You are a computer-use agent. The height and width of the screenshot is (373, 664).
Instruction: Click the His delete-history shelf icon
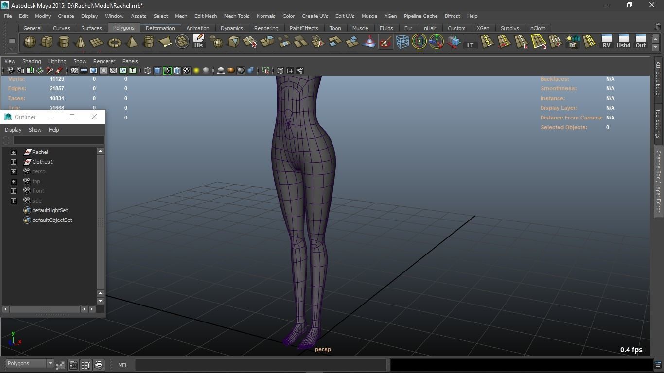pos(198,41)
